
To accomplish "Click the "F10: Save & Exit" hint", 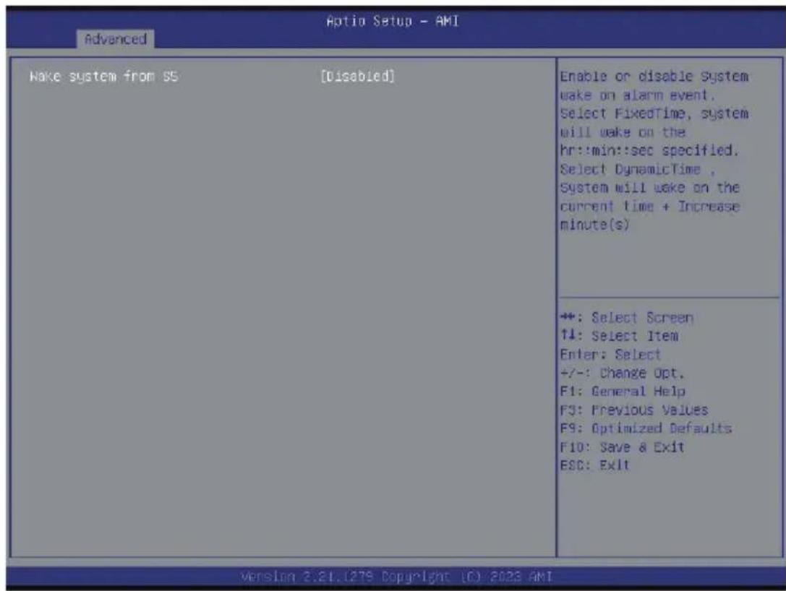I will (x=622, y=447).
